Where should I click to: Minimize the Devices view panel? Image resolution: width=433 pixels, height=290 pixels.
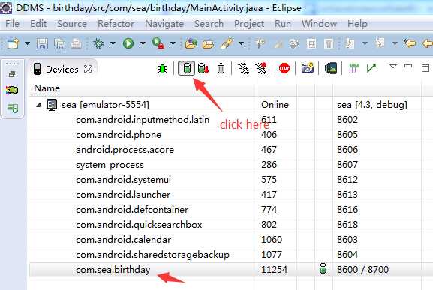[x=408, y=66]
